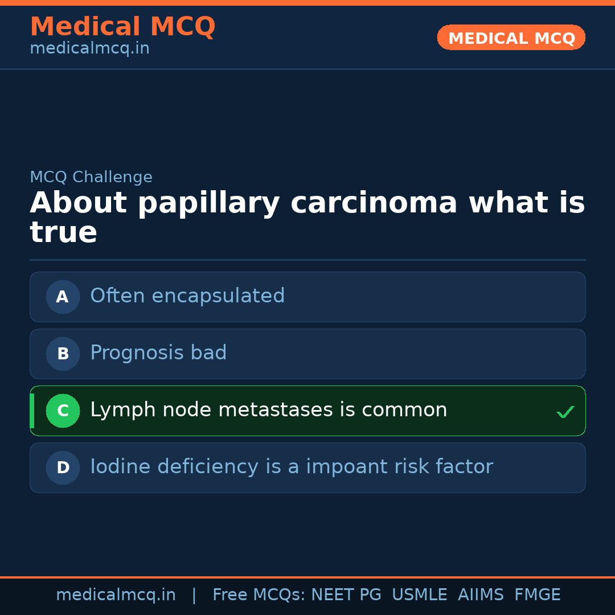Click the 'FMGE' footer item

coord(537,595)
